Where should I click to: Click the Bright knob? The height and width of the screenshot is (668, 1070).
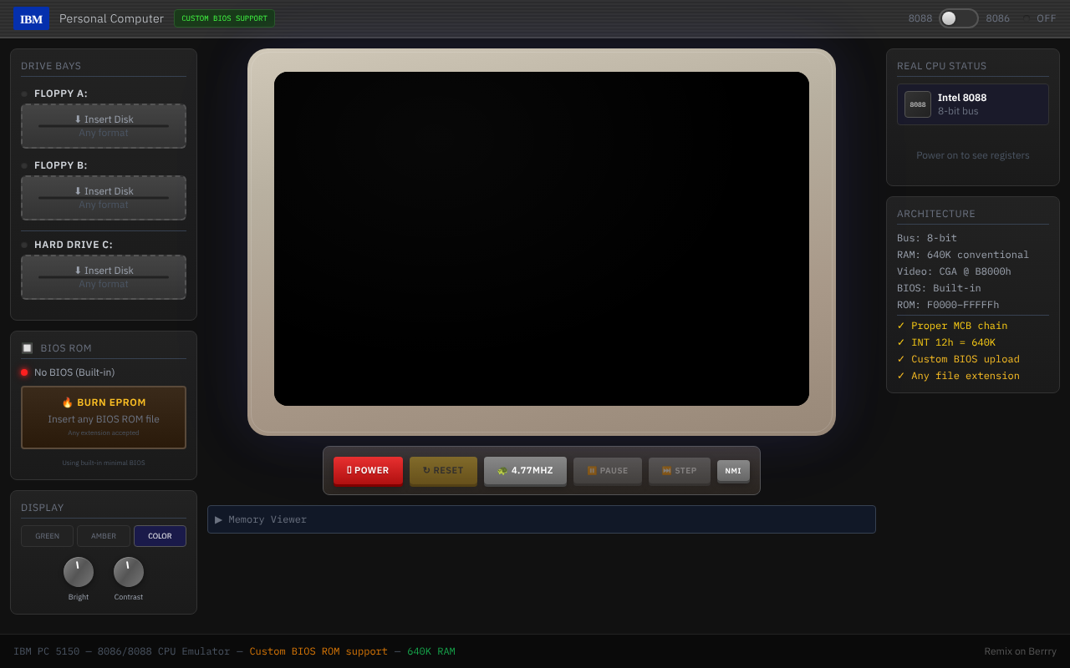pos(79,572)
